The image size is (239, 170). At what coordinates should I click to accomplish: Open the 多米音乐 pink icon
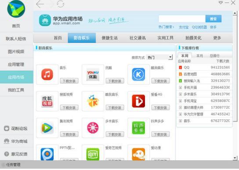tap(93, 128)
